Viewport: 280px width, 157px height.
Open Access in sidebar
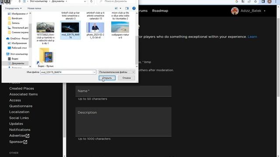(x=15, y=100)
